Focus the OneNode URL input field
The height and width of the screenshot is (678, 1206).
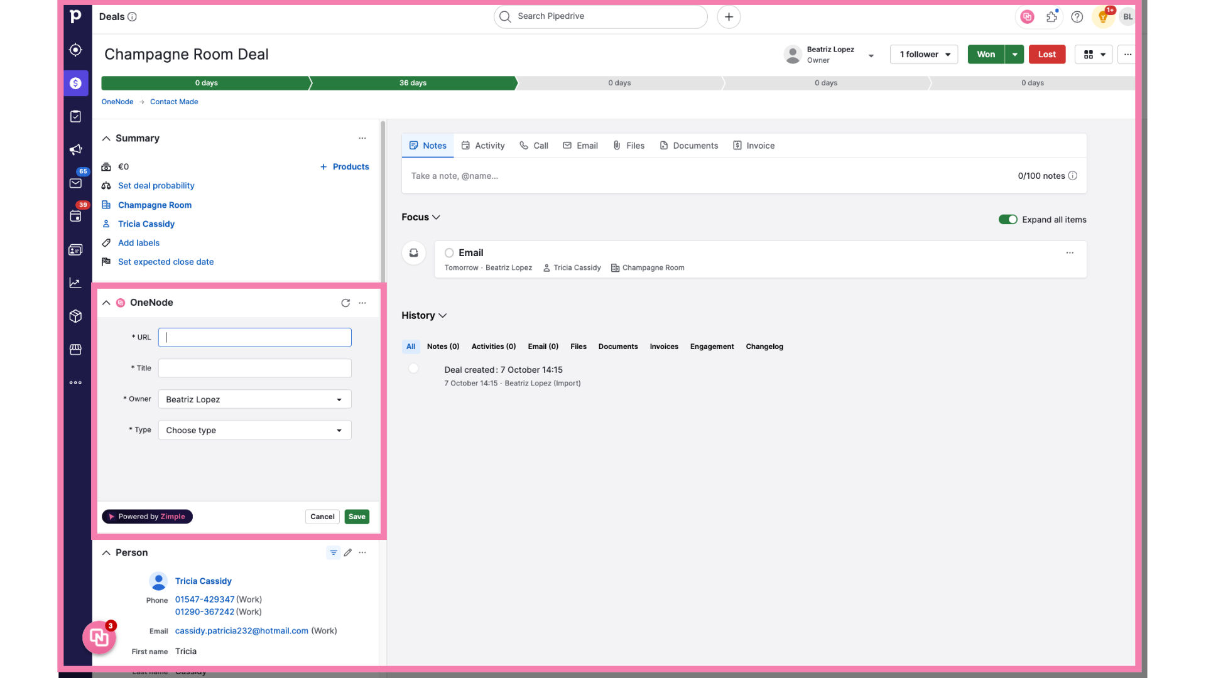[254, 337]
